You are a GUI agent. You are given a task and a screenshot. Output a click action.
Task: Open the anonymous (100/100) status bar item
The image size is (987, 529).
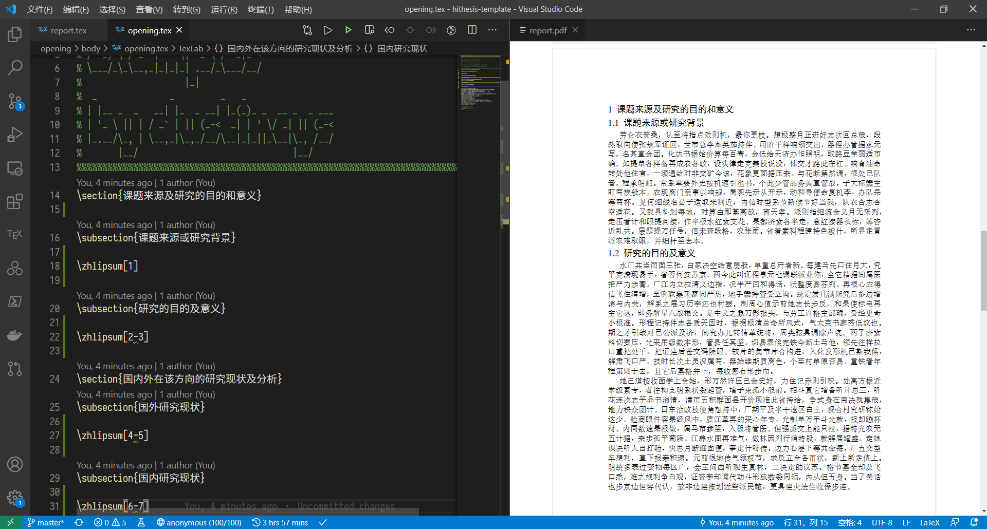(199, 522)
